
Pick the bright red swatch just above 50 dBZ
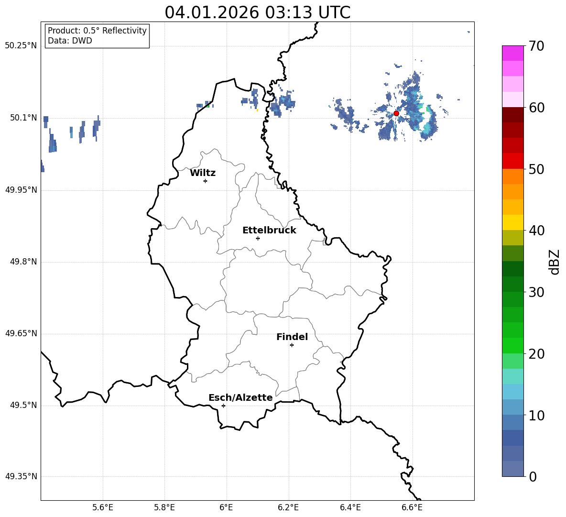pos(512,161)
